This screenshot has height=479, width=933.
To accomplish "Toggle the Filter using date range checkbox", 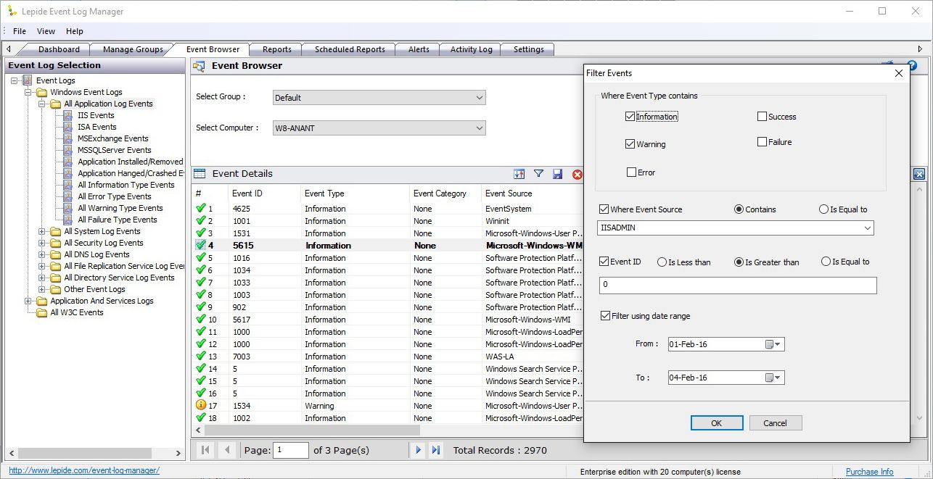I will tap(605, 316).
